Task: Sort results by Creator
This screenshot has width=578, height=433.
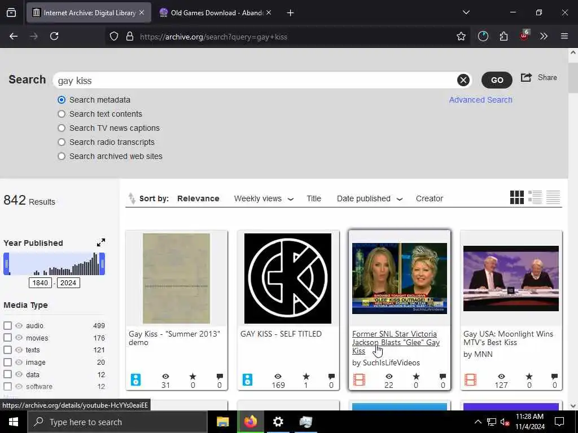Action: pyautogui.click(x=430, y=198)
